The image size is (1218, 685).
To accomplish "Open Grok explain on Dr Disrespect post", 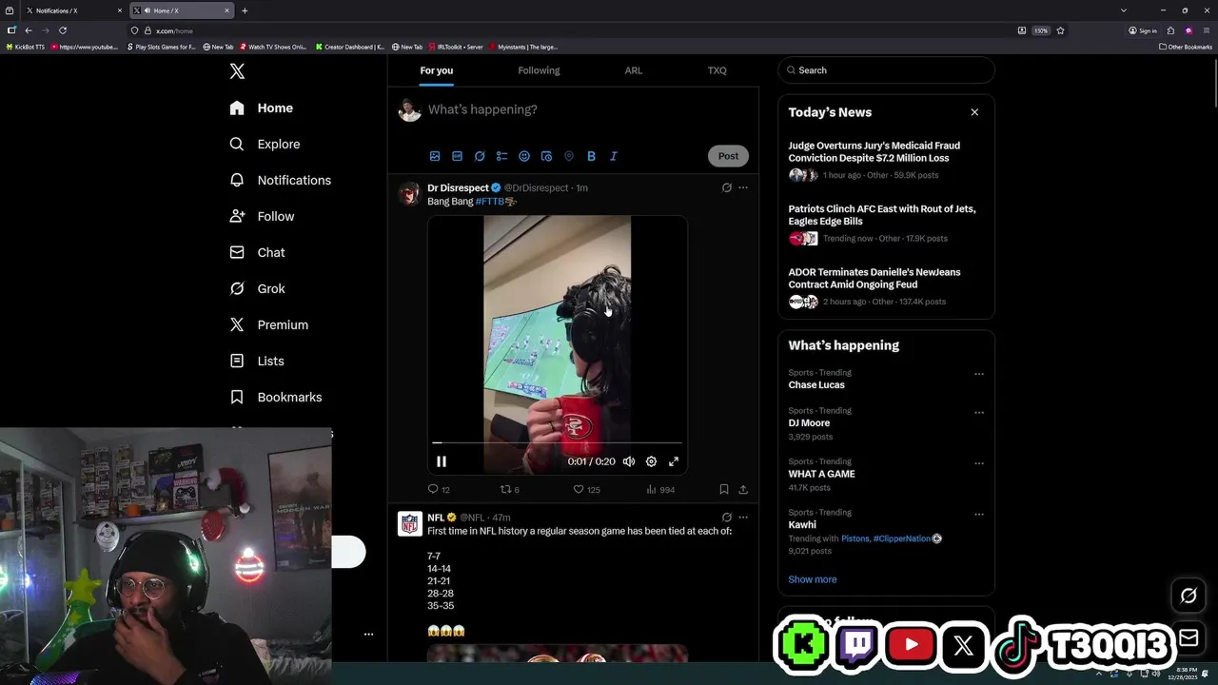I will pos(727,187).
